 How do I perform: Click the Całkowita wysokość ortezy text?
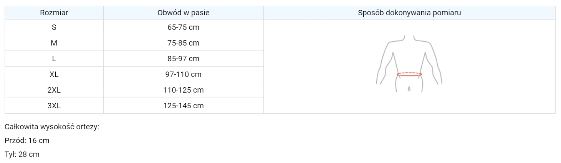pos(52,127)
